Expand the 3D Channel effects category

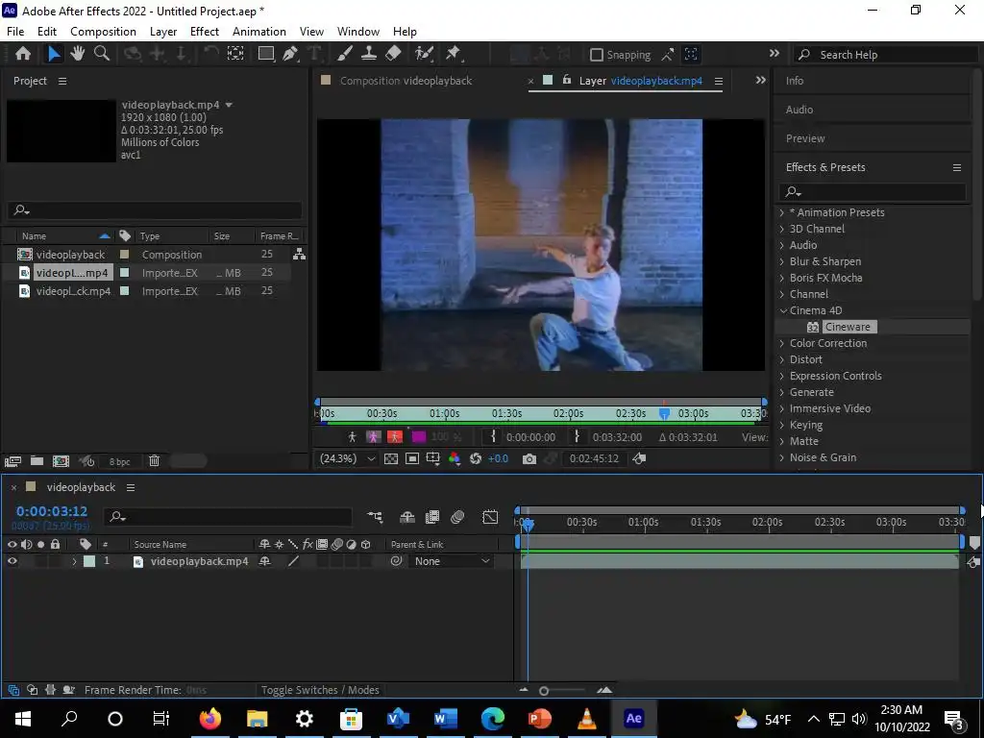[782, 229]
